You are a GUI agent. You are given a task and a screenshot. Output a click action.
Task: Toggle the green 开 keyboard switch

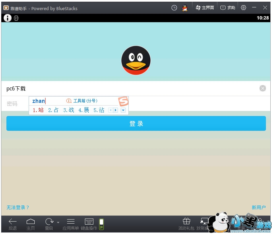101,224
